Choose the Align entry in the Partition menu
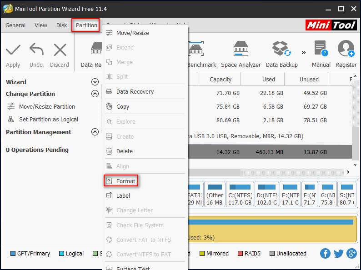This screenshot has width=361, height=270. pyautogui.click(x=145, y=166)
